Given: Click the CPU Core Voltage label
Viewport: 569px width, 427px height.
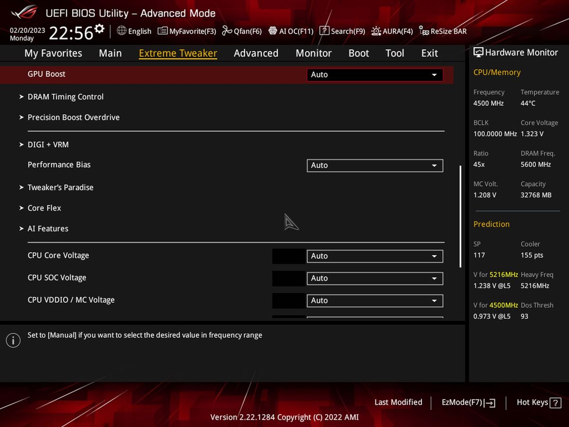Looking at the screenshot, I should [x=58, y=255].
